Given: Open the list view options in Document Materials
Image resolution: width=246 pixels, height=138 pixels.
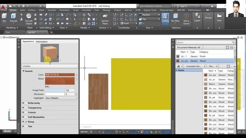Looking at the screenshot, I should [x=233, y=48].
